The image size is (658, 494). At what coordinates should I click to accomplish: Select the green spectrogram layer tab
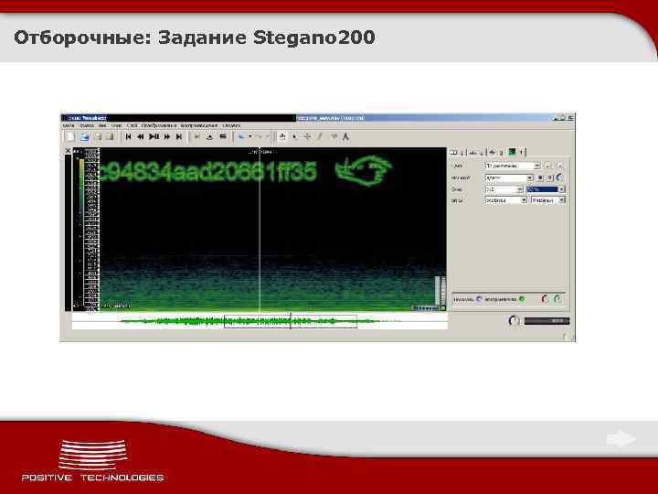[515, 152]
